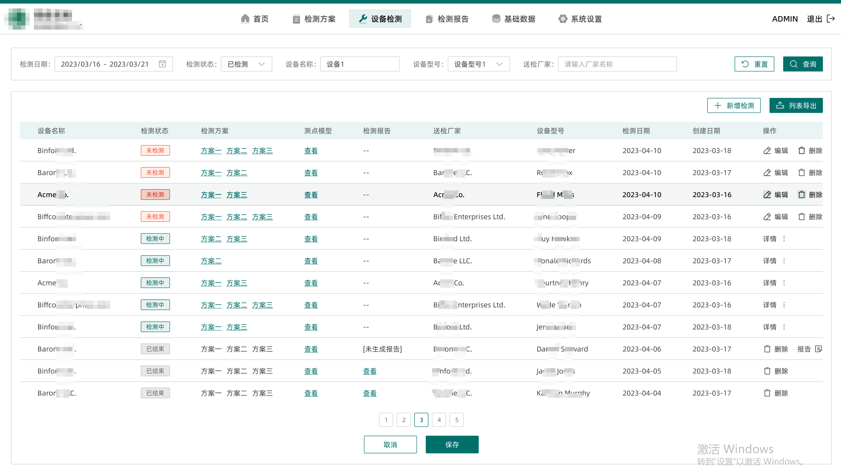The height and width of the screenshot is (472, 841).
Task: Click edit pencil in Biffco 未检测 row
Action: point(767,217)
